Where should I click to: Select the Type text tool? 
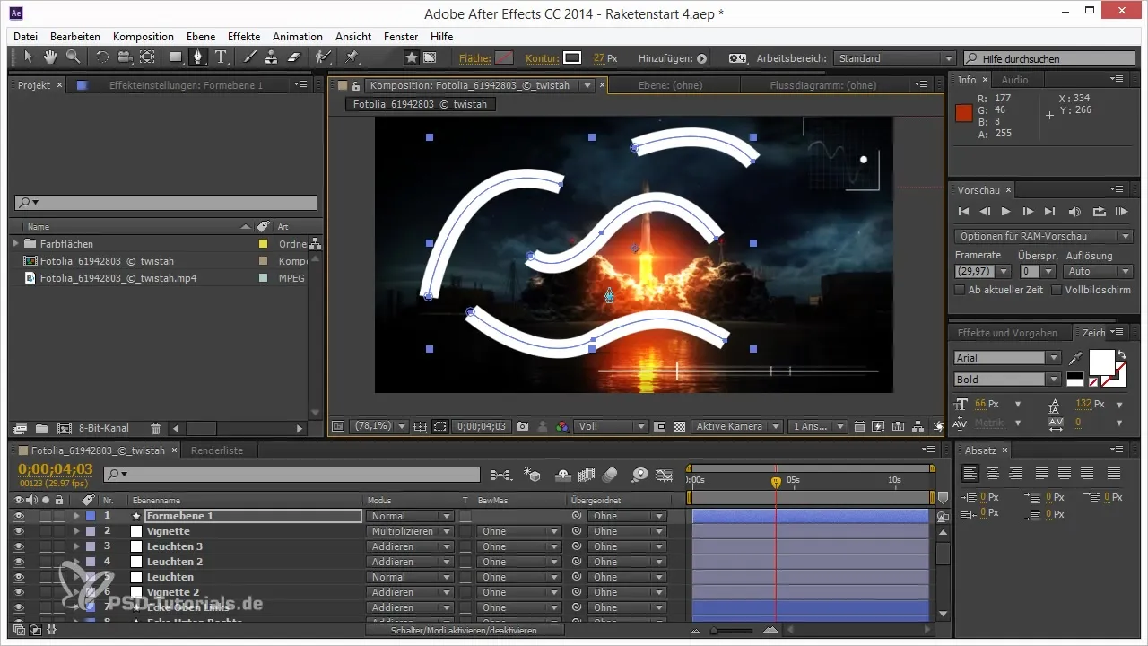[x=221, y=57]
